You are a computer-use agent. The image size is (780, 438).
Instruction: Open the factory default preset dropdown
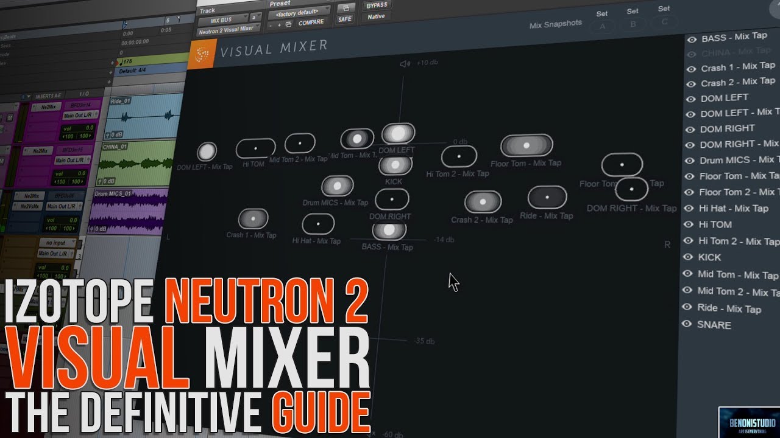(x=299, y=12)
